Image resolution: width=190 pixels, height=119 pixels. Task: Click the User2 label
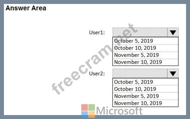(x=97, y=74)
